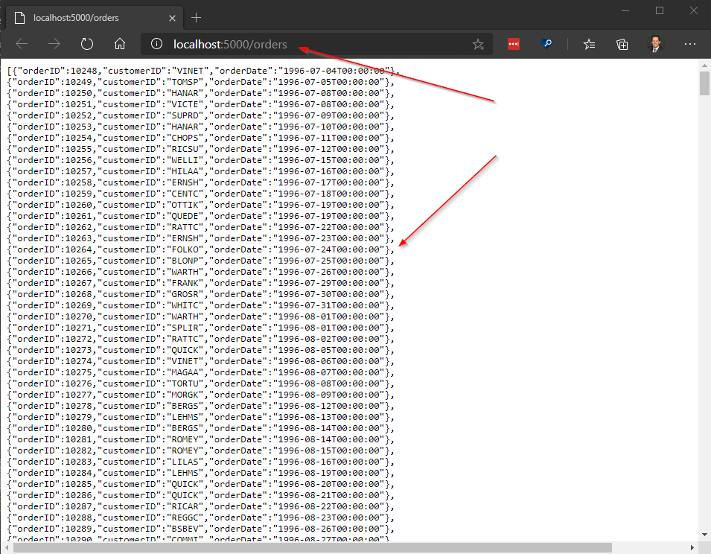
Task: Open the Settings and more menu
Action: coord(689,44)
